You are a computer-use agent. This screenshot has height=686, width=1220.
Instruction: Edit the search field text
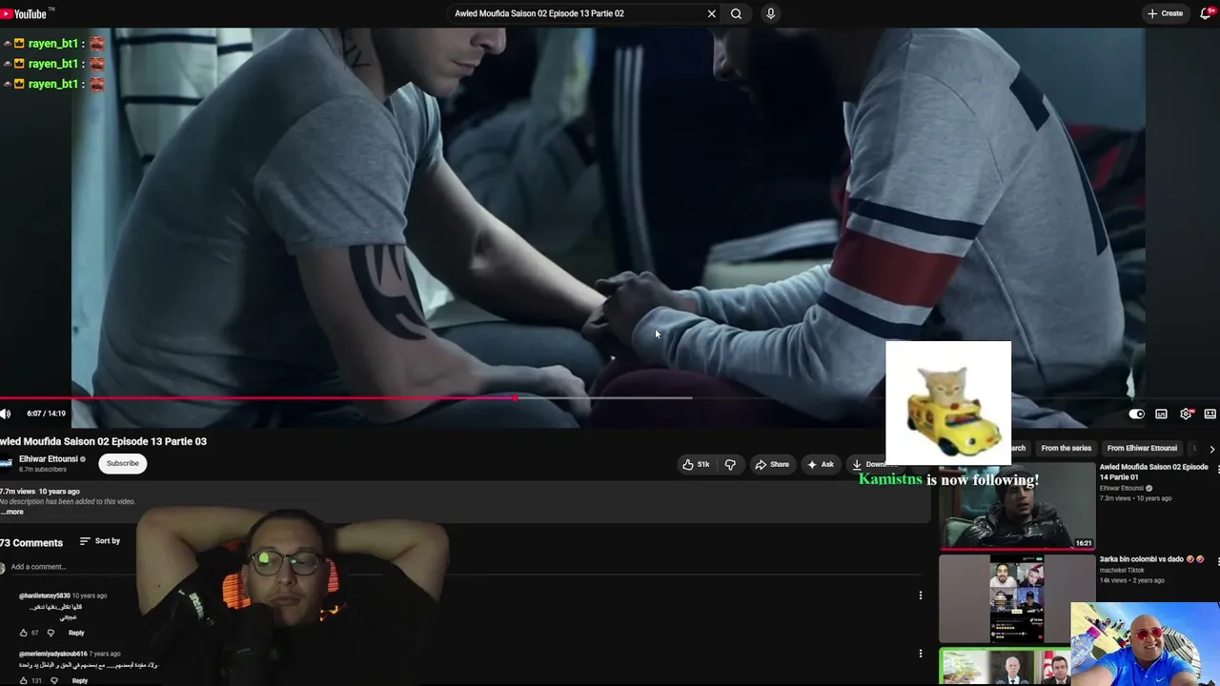click(577, 13)
